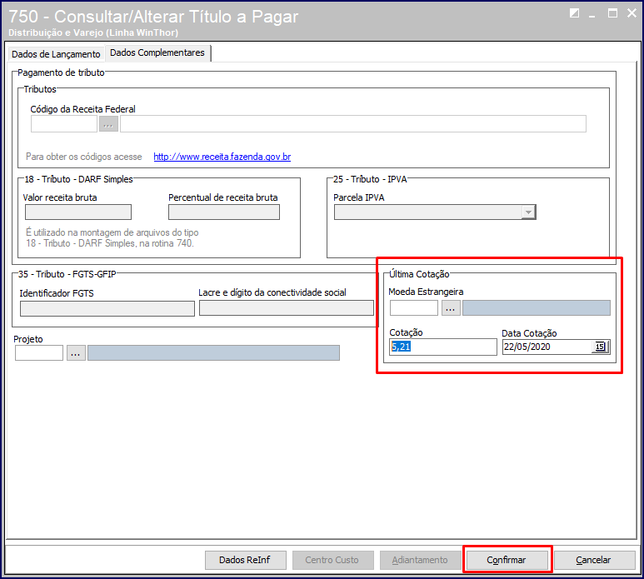This screenshot has height=579, width=644.
Task: Click the Cancelar button
Action: tap(593, 560)
